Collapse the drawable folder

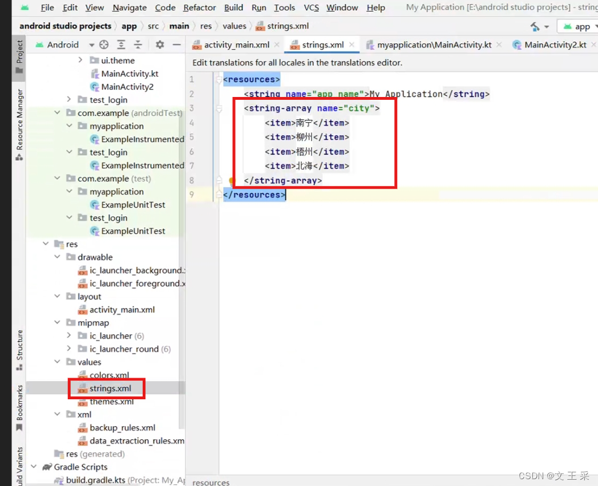(57, 257)
